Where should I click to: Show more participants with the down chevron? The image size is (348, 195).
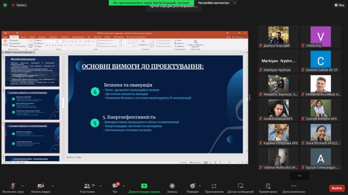point(299,176)
